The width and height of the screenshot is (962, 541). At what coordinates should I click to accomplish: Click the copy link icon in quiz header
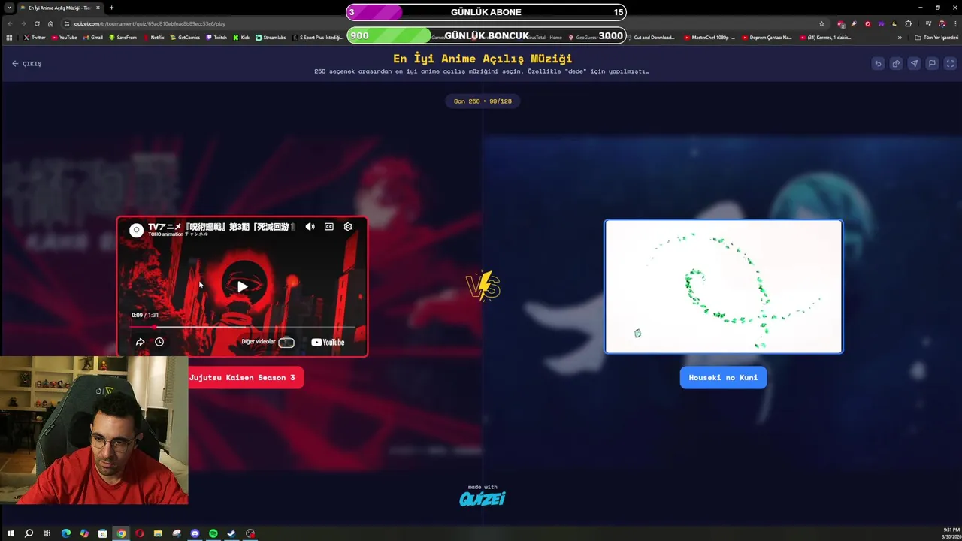896,64
